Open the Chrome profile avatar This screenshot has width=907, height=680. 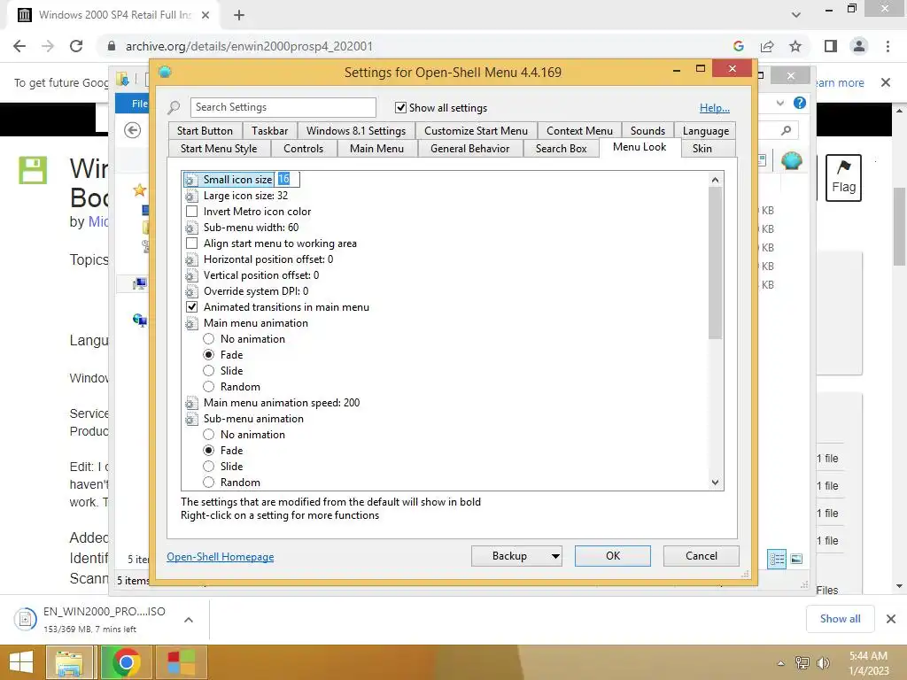(x=859, y=46)
